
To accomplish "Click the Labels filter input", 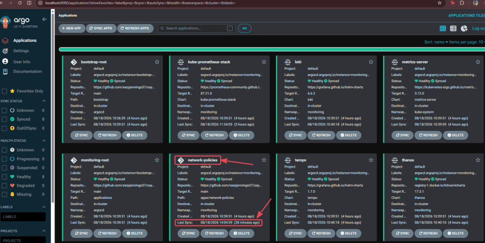I will pos(23,217).
